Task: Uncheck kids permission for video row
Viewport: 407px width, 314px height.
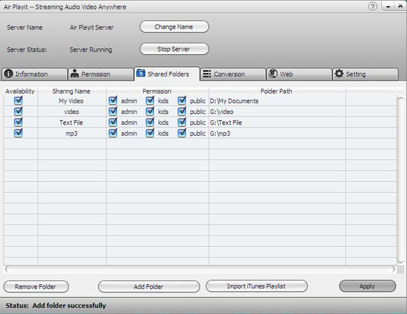Action: pos(150,111)
